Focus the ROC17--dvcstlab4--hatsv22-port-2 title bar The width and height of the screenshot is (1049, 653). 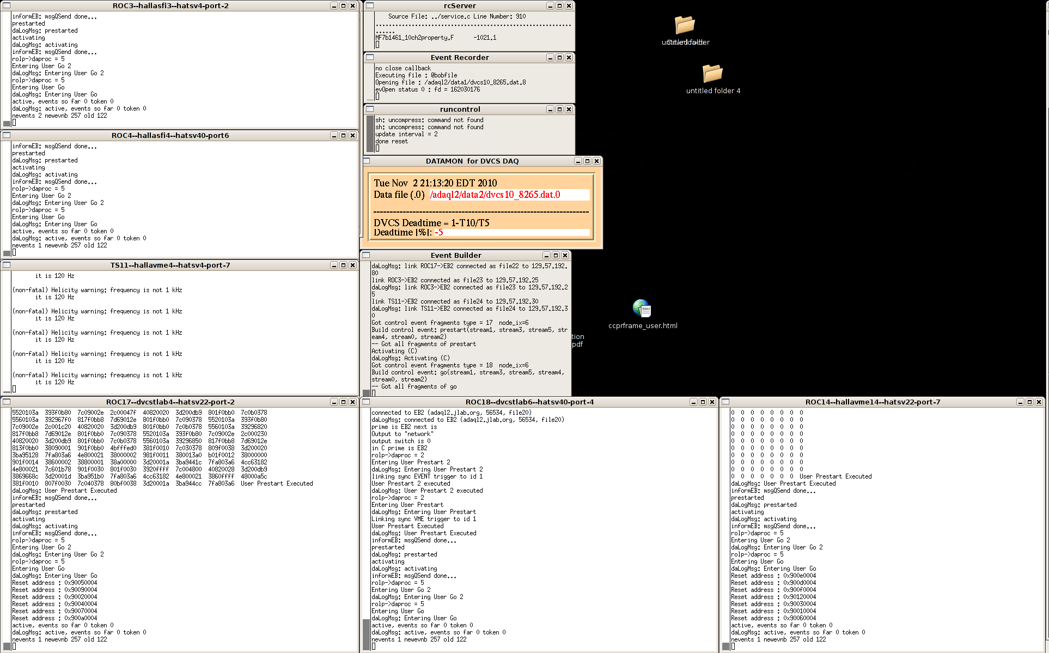tap(170, 402)
